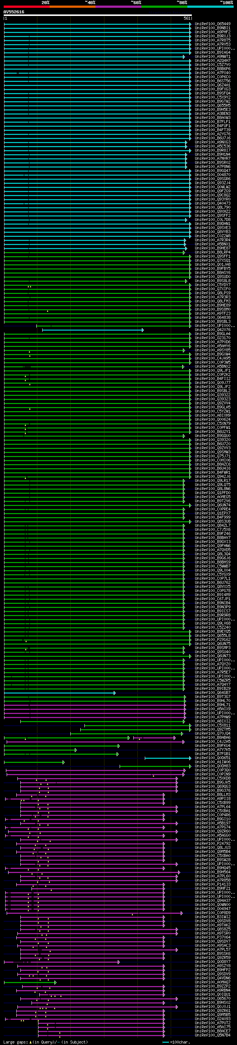Select label UniRef100_A2YG76
This screenshot has width=237, height=1045.
tap(213, 134)
